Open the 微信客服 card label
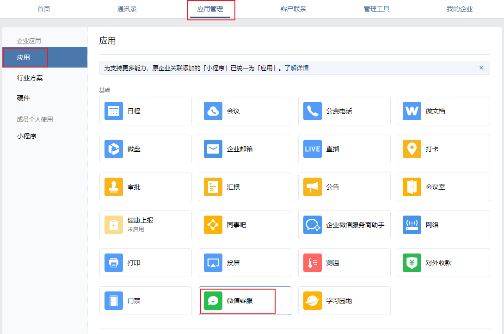 click(240, 301)
